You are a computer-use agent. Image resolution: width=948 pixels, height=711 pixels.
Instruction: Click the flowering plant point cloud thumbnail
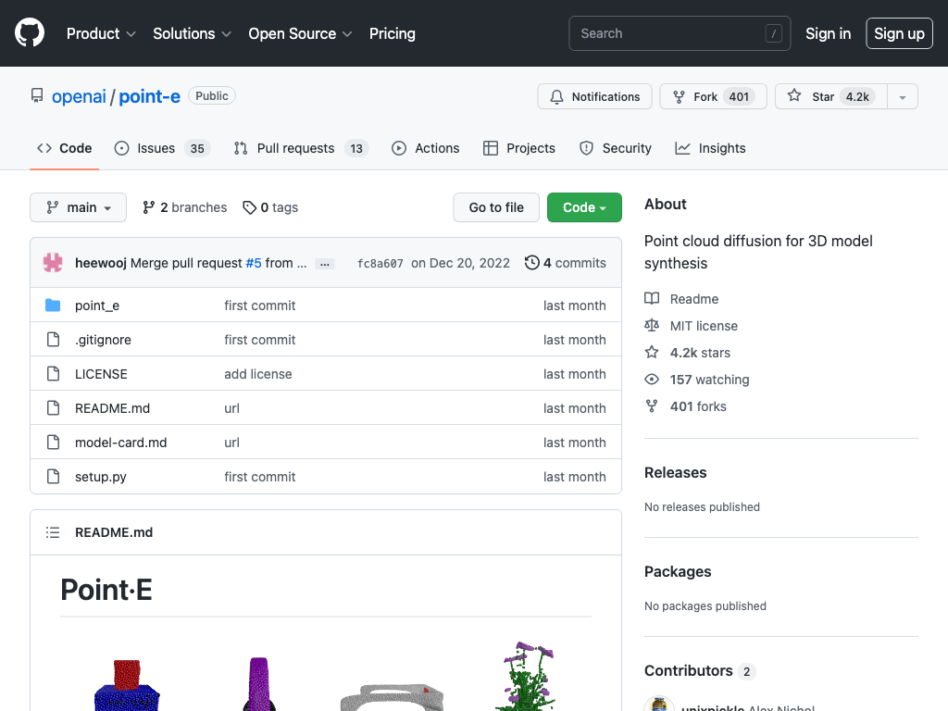(x=526, y=677)
